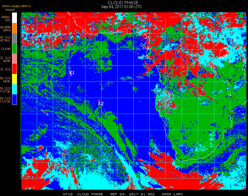Click the X1 label on map

(72, 72)
